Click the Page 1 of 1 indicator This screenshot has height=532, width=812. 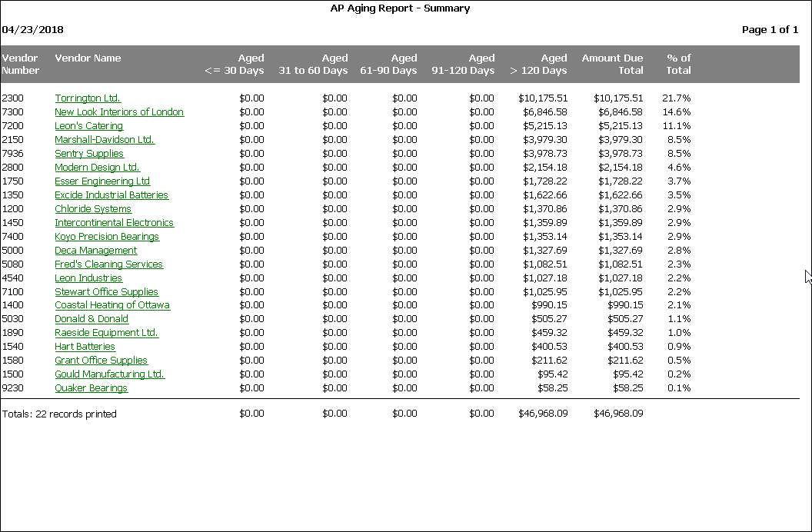point(770,29)
